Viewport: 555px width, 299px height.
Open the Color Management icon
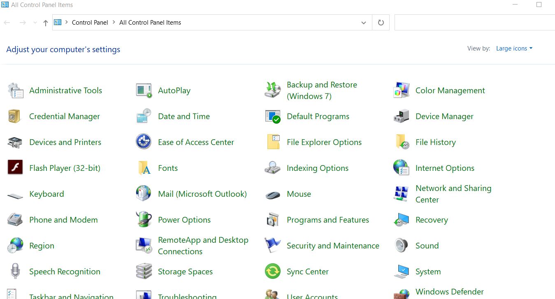(401, 90)
